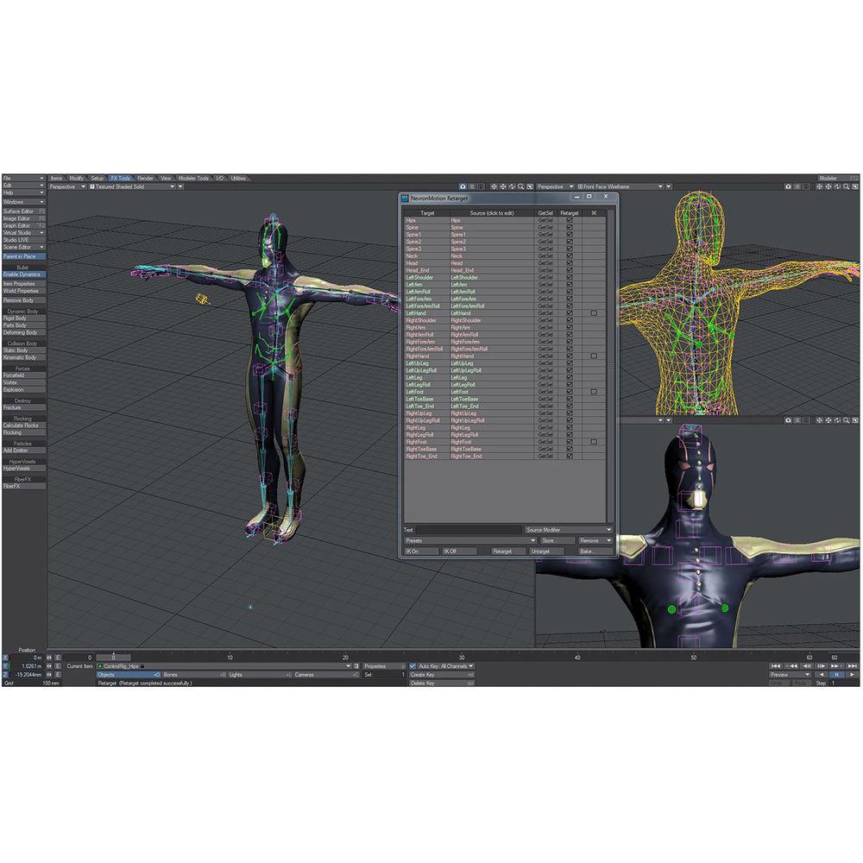Click the Text input field in Retarget dialog
The height and width of the screenshot is (863, 863).
pos(469,530)
